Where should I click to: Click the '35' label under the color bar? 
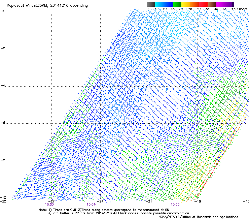(207, 9)
